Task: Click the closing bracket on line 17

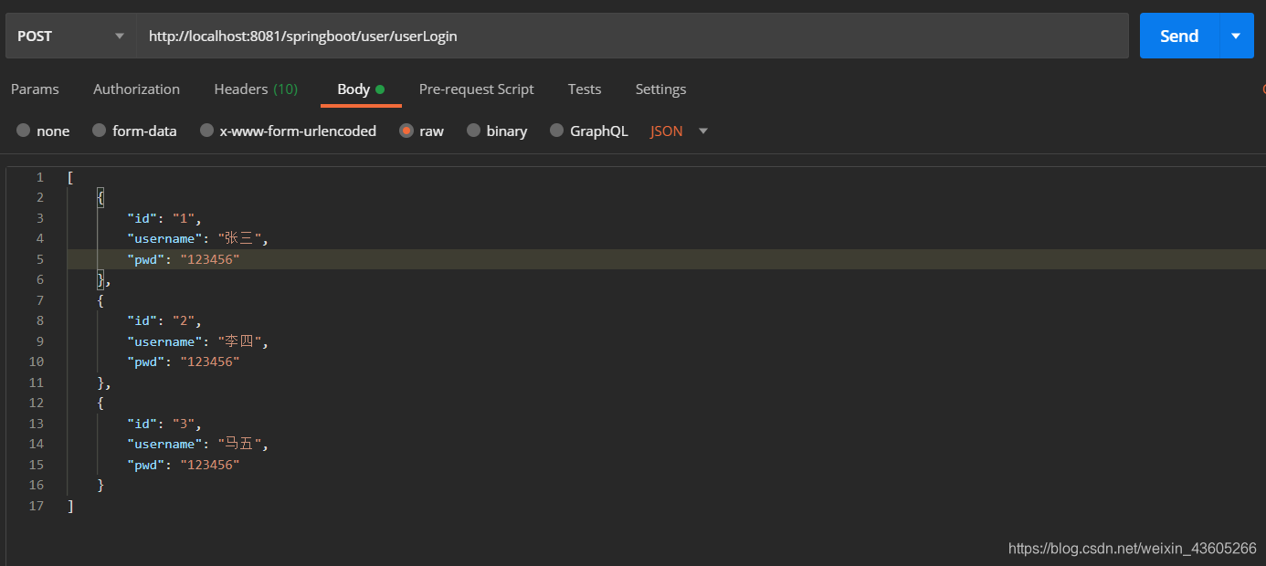Action: pos(70,506)
